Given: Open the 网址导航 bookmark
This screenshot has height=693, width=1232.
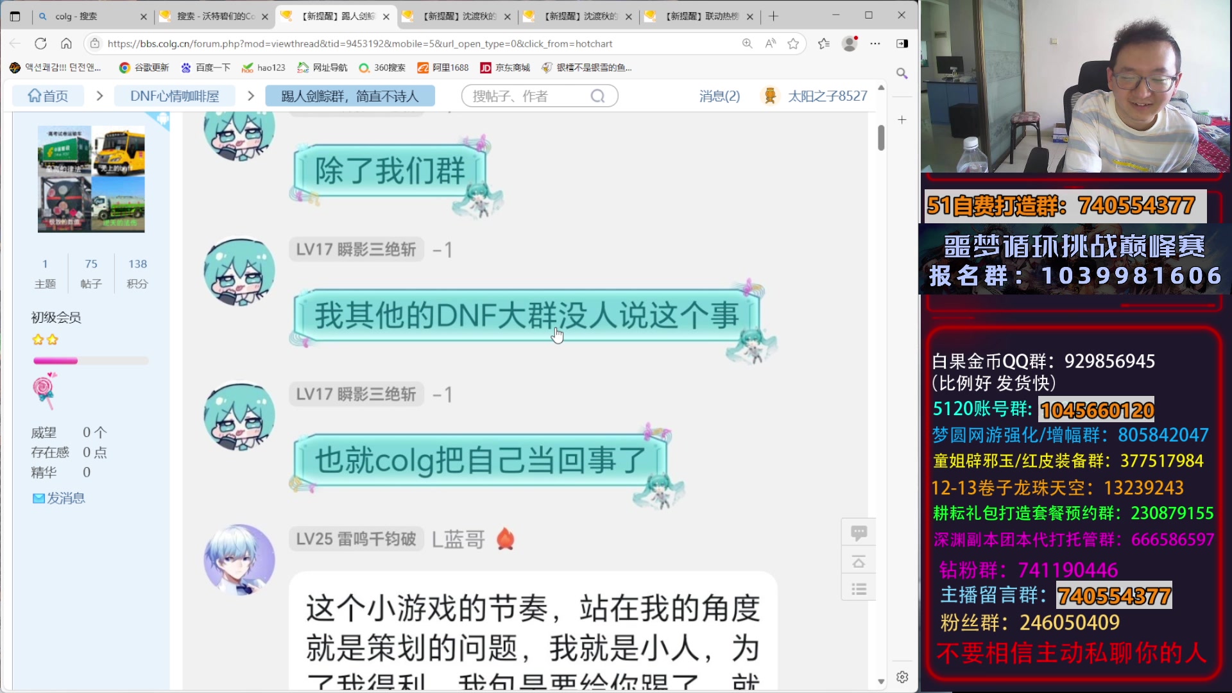Looking at the screenshot, I should pyautogui.click(x=322, y=67).
